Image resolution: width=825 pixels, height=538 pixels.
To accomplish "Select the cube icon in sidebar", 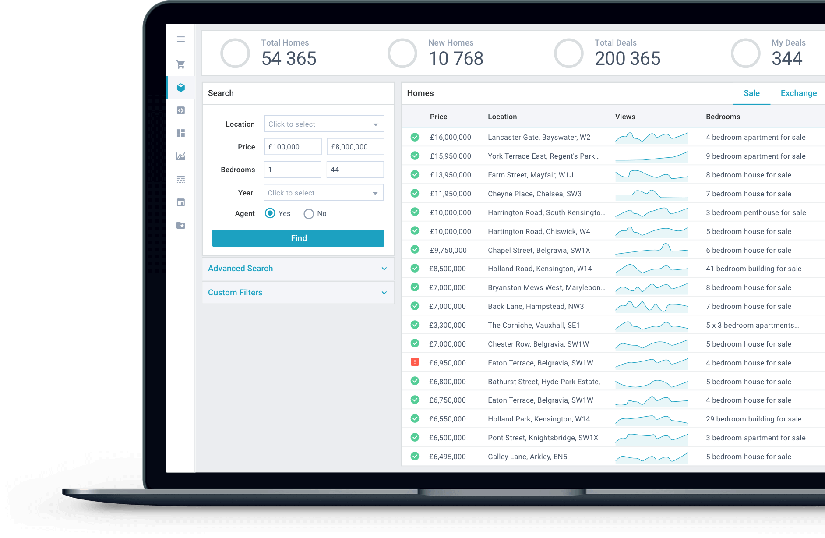I will 180,88.
